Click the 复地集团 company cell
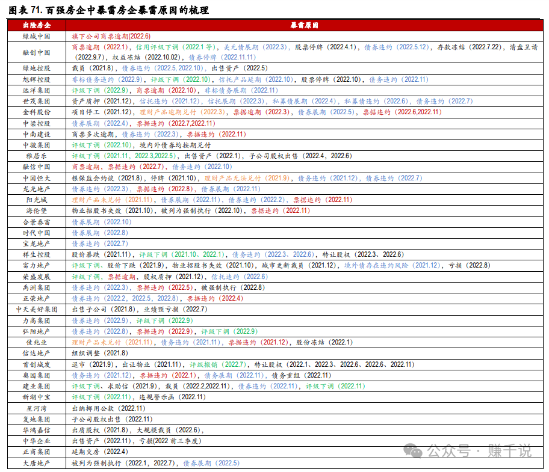 coord(37,419)
